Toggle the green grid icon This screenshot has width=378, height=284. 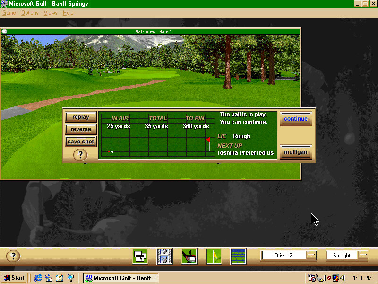238,256
